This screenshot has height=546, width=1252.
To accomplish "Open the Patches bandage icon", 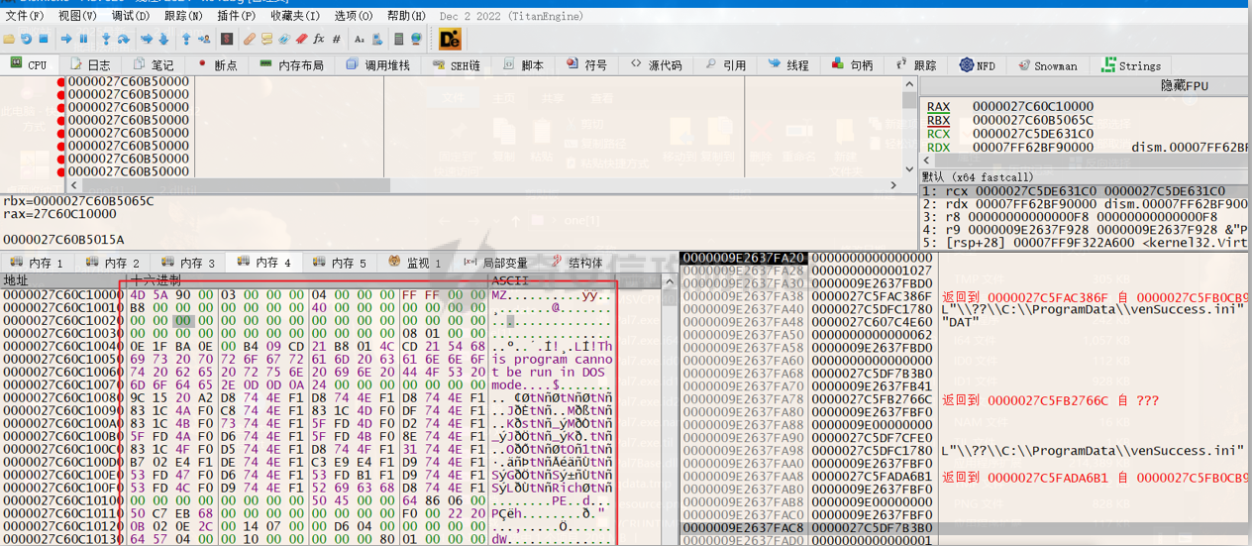I will 250,39.
